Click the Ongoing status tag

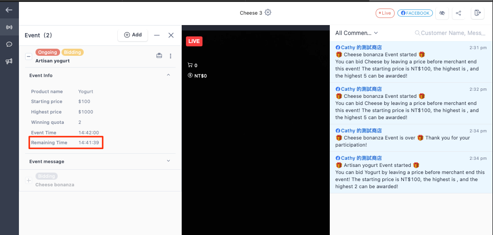(47, 52)
